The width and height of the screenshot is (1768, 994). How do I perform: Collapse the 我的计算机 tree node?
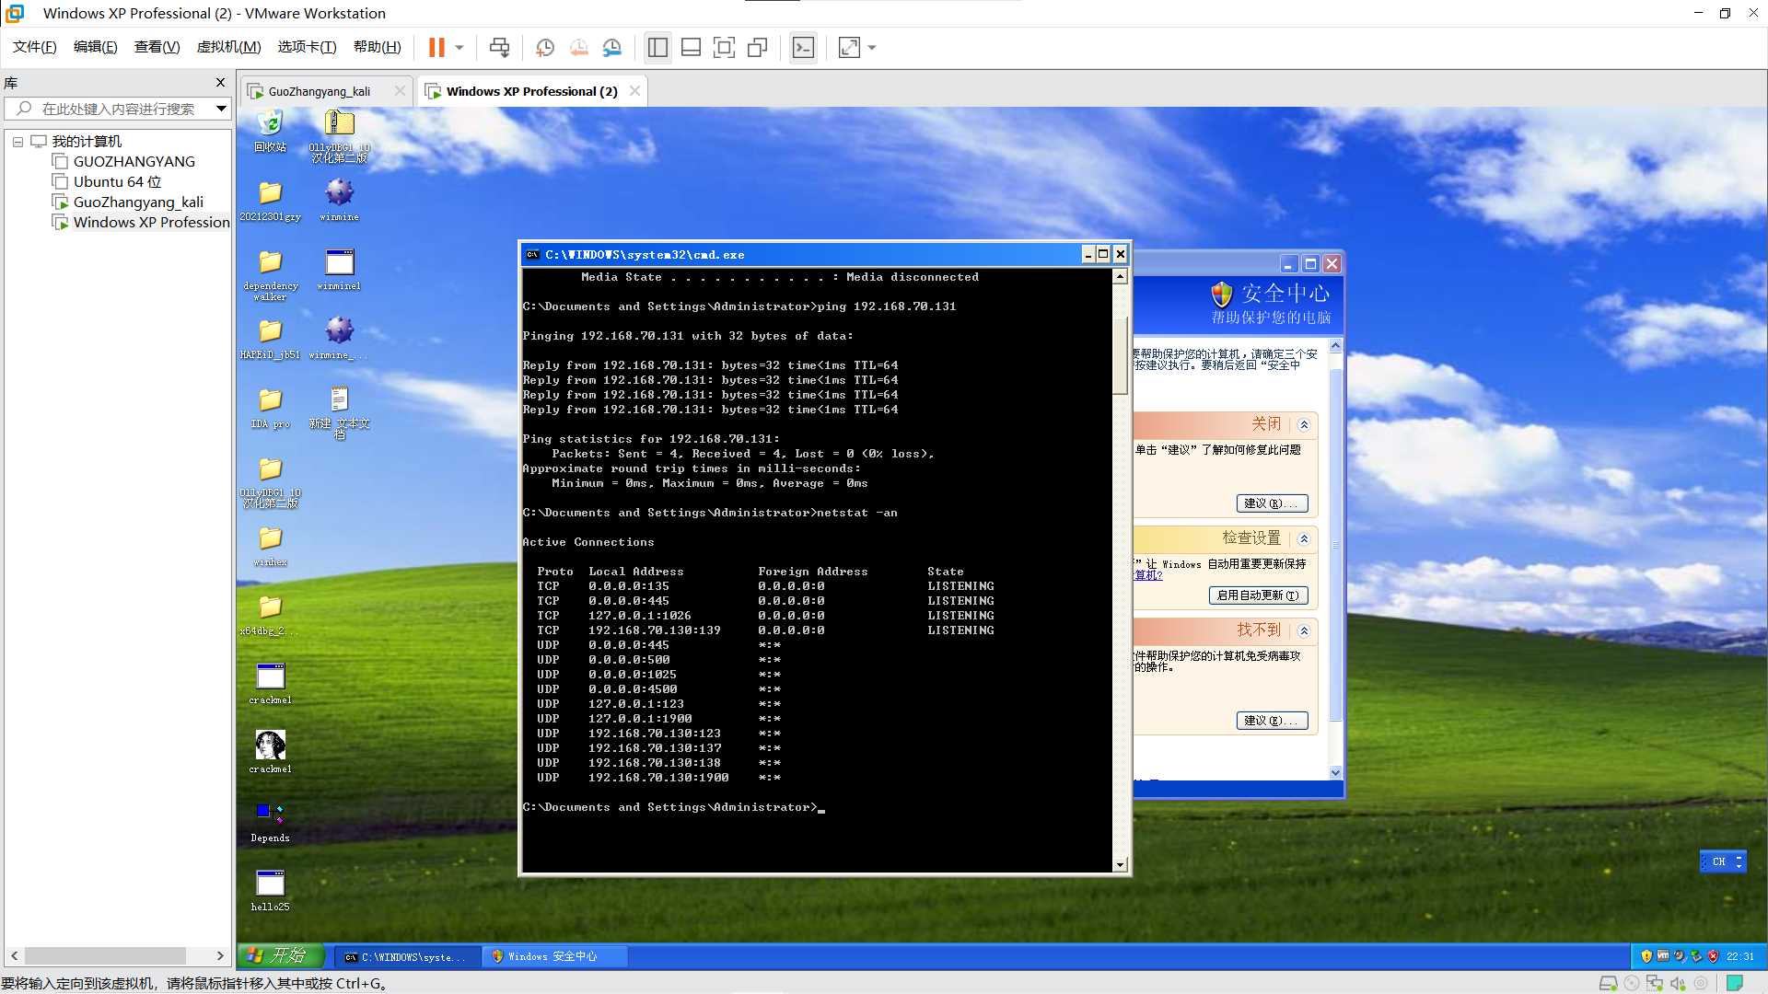(17, 142)
